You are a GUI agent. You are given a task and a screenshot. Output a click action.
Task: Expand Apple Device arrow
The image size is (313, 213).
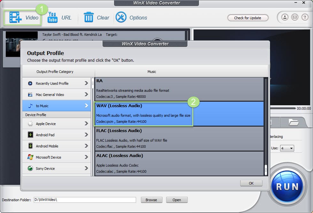[x=86, y=124]
